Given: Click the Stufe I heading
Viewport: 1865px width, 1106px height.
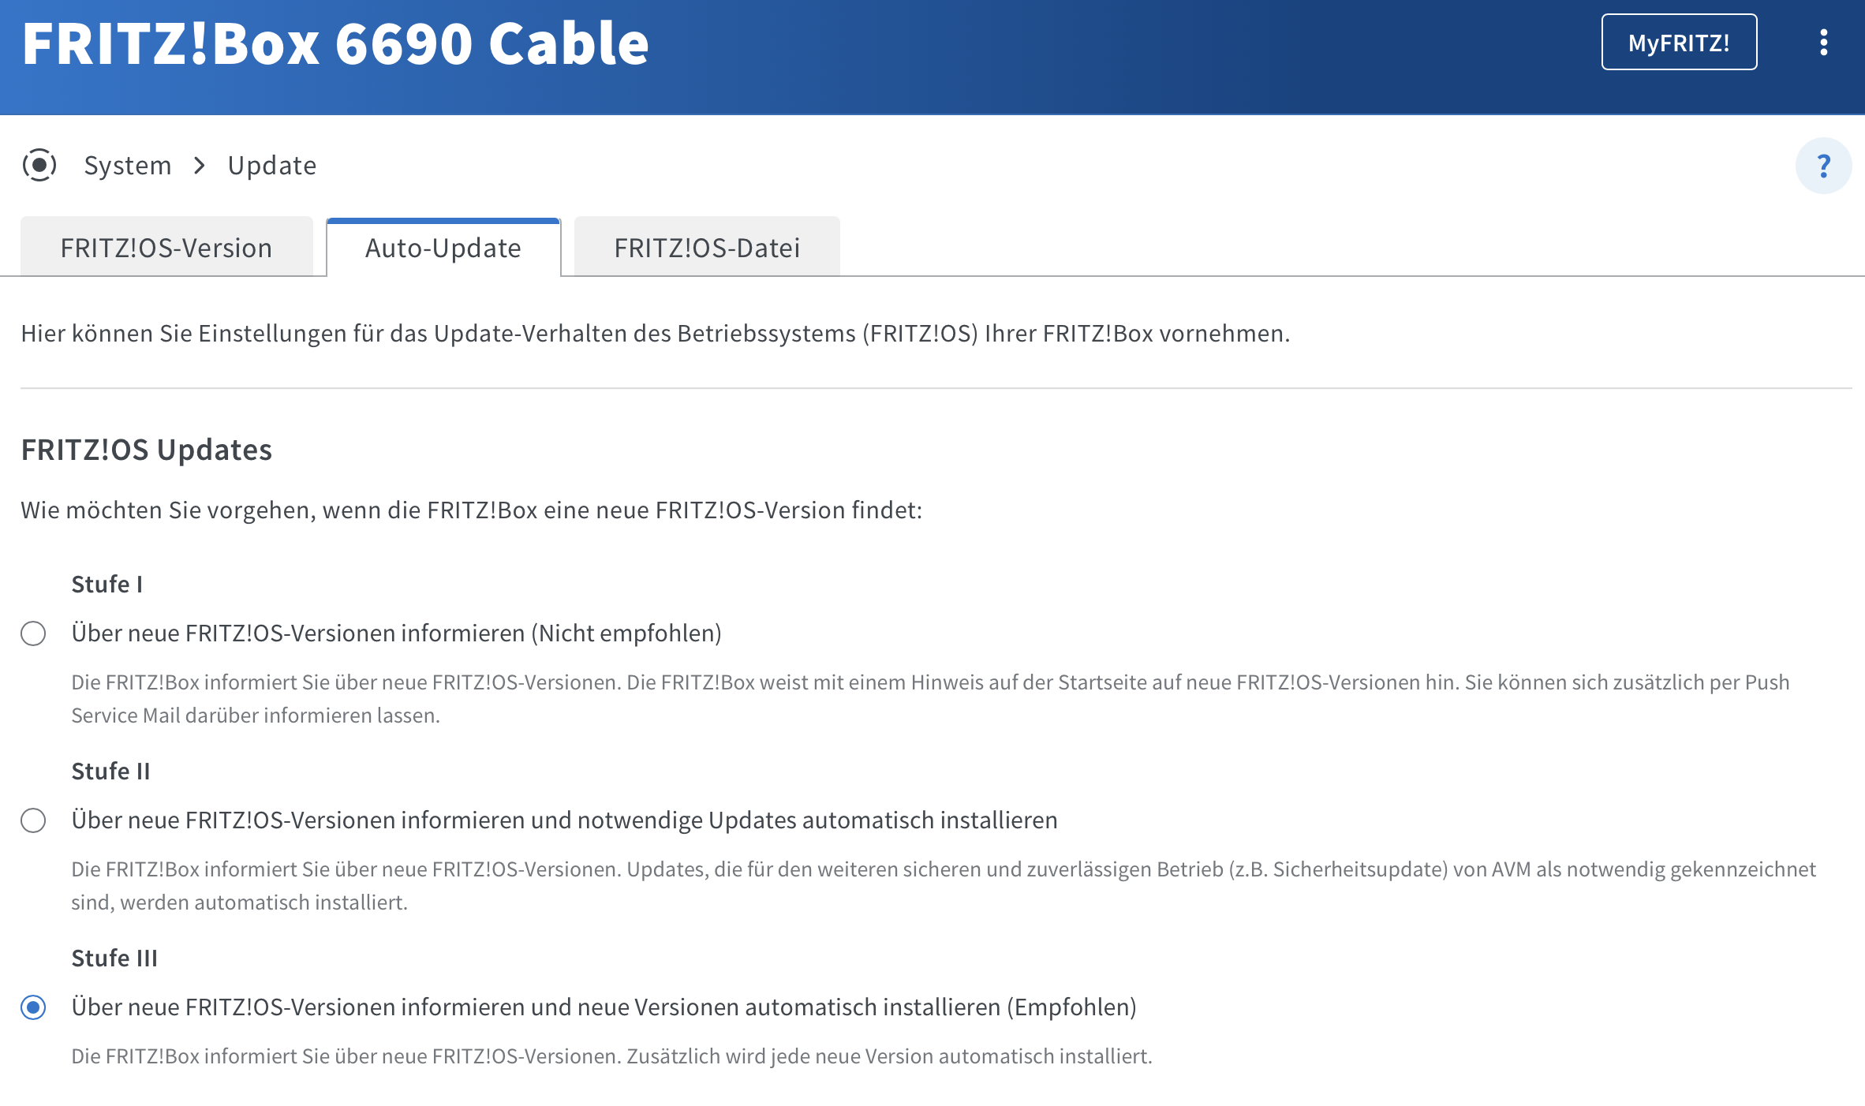Looking at the screenshot, I should pyautogui.click(x=107, y=585).
